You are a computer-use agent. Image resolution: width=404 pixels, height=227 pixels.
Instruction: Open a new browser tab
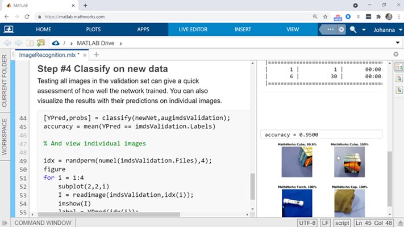click(x=85, y=6)
